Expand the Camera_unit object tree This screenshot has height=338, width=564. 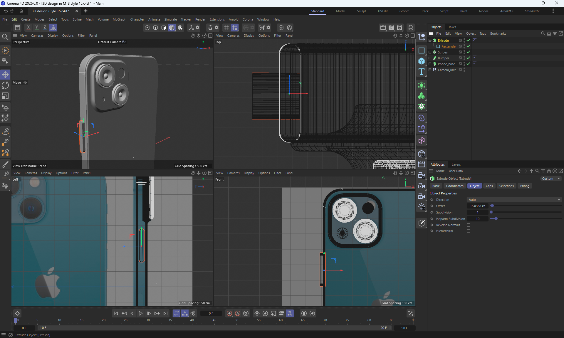(x=430, y=70)
